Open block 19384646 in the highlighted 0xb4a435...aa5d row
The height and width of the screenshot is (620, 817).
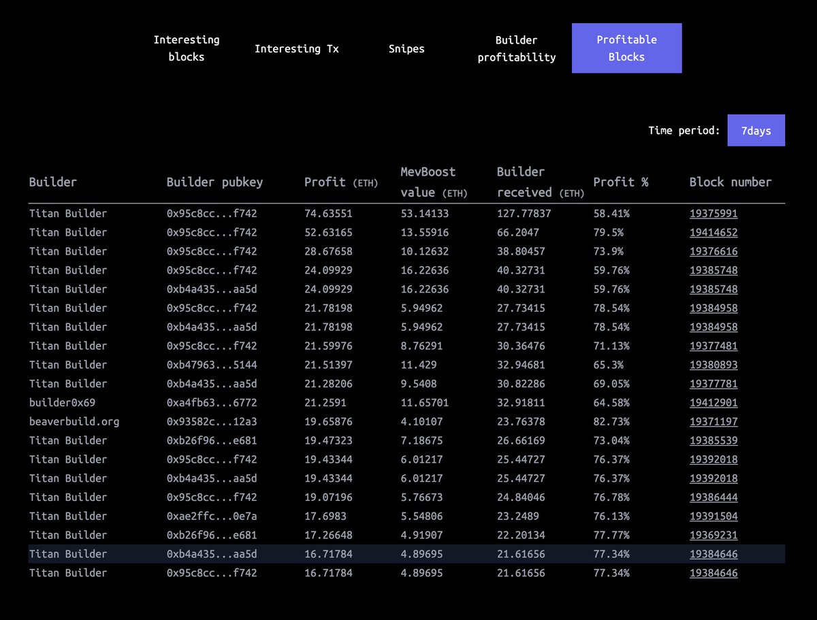(714, 554)
